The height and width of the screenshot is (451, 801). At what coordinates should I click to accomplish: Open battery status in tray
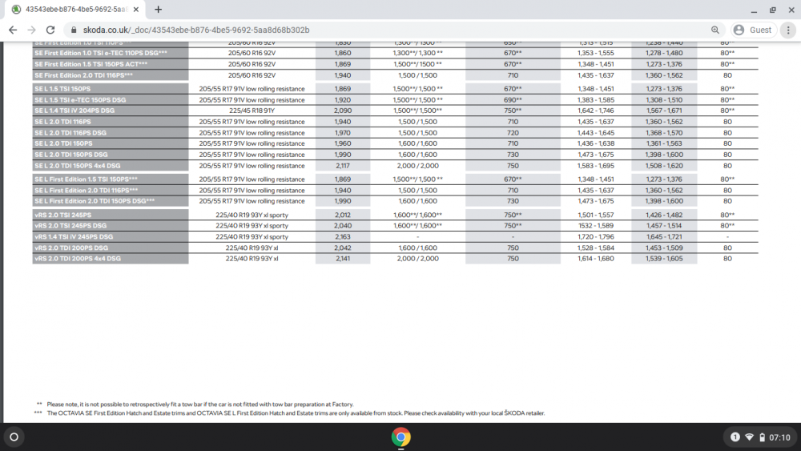763,437
